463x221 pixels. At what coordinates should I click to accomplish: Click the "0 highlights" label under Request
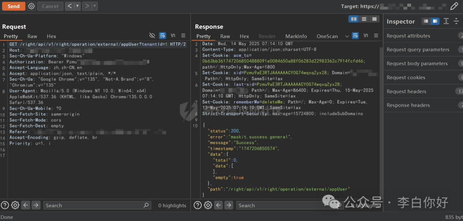coord(172,206)
